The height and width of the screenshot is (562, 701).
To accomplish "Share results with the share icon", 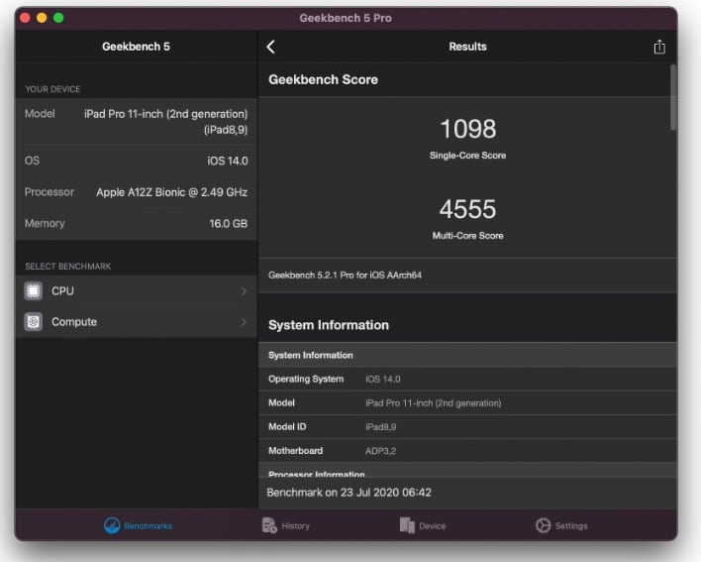I will (659, 47).
